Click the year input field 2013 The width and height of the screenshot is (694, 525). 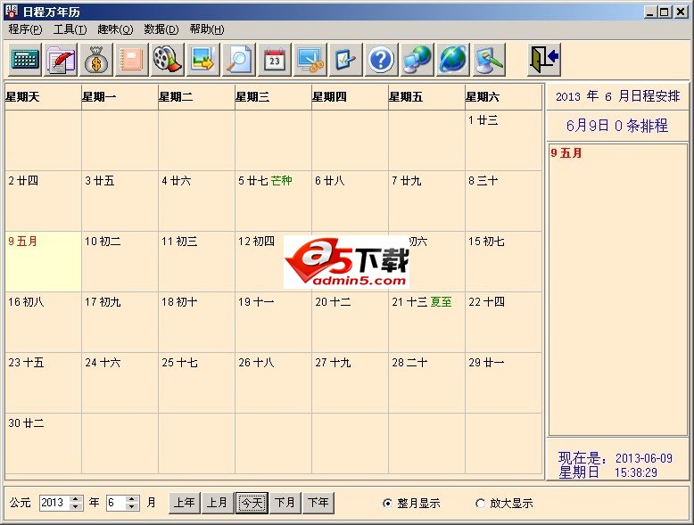point(54,503)
